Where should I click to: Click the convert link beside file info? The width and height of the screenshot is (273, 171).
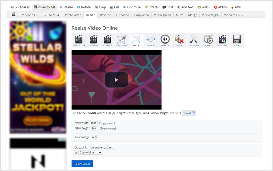(189, 113)
